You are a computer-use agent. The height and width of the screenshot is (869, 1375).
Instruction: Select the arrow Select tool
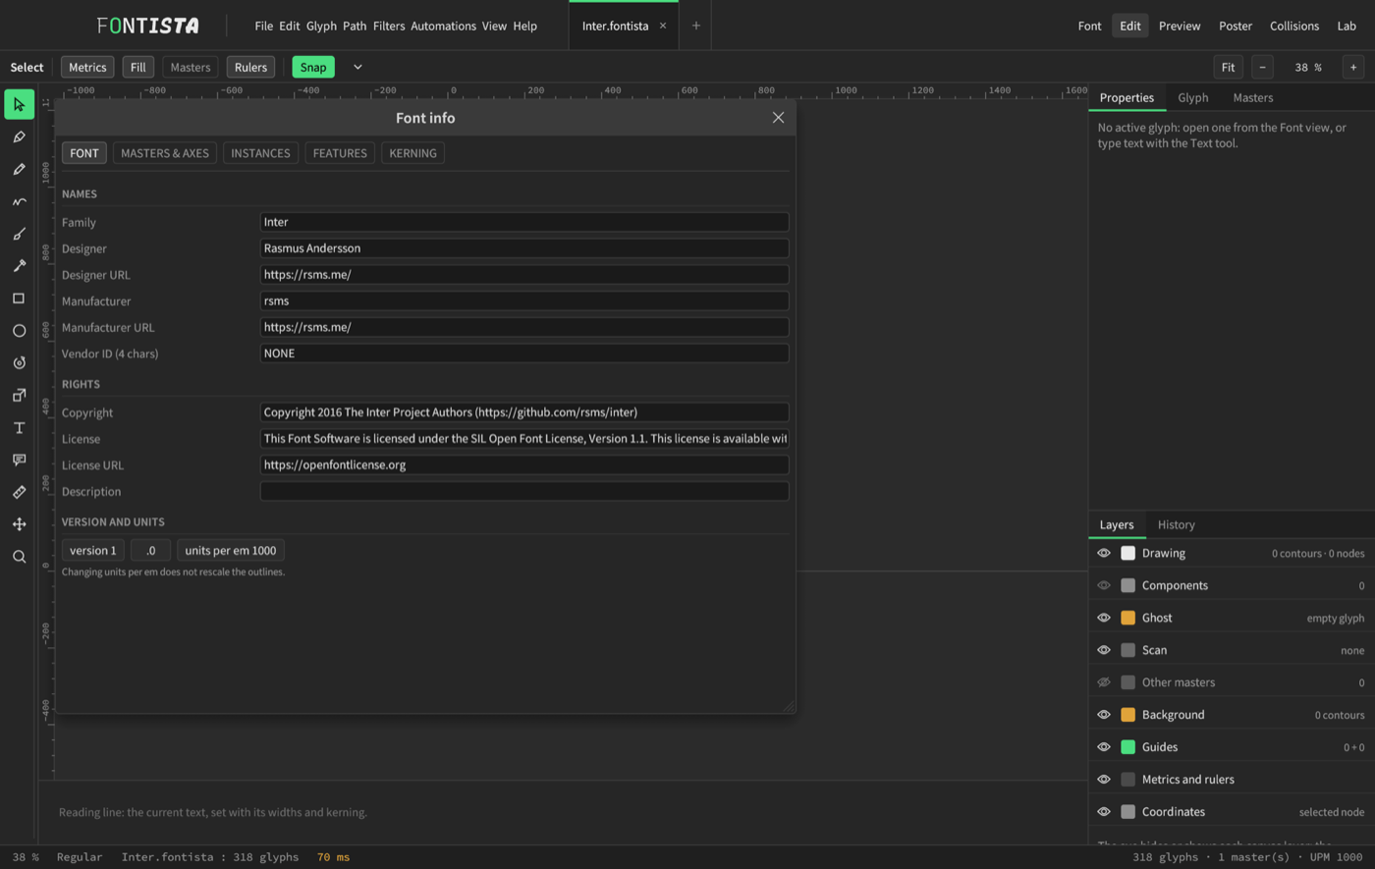coord(19,104)
